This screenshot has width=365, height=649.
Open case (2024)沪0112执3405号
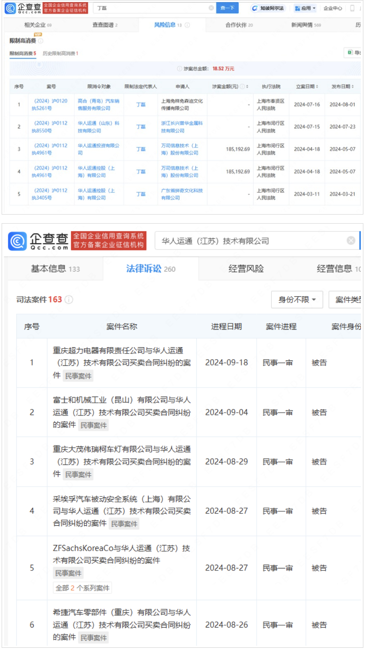point(49,194)
